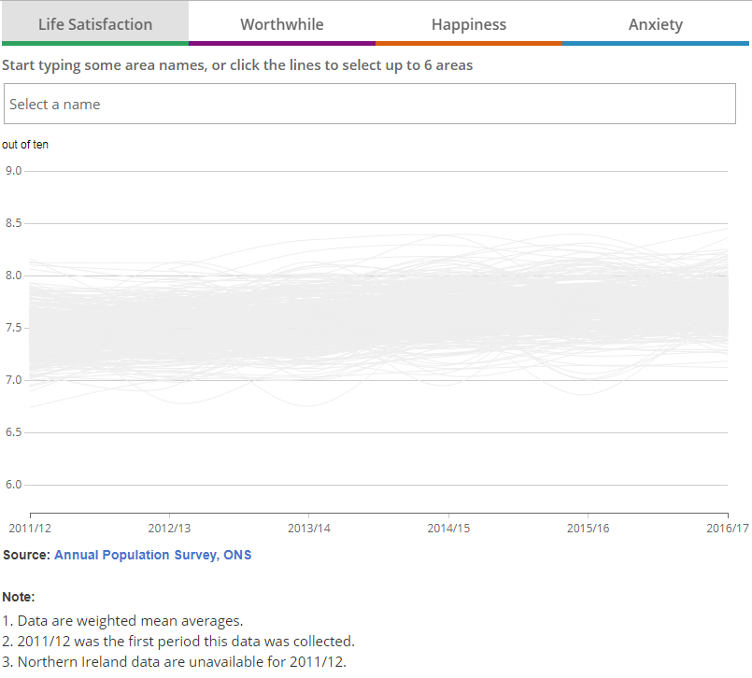752x678 pixels.
Task: Click the 2015/16 x-axis label
Action: pos(588,529)
